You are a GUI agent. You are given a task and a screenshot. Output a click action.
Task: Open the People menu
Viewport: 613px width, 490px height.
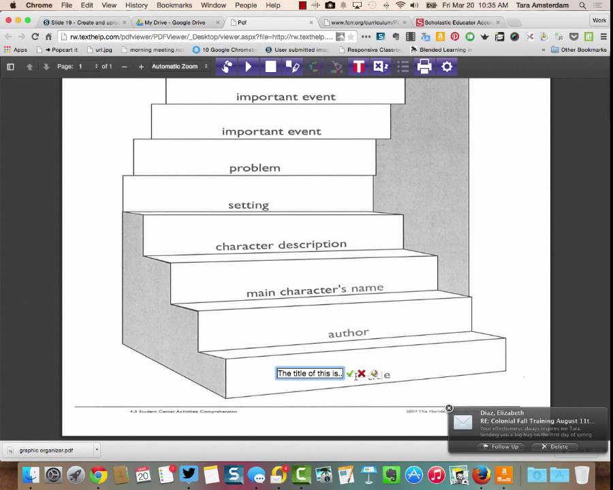pos(245,5)
